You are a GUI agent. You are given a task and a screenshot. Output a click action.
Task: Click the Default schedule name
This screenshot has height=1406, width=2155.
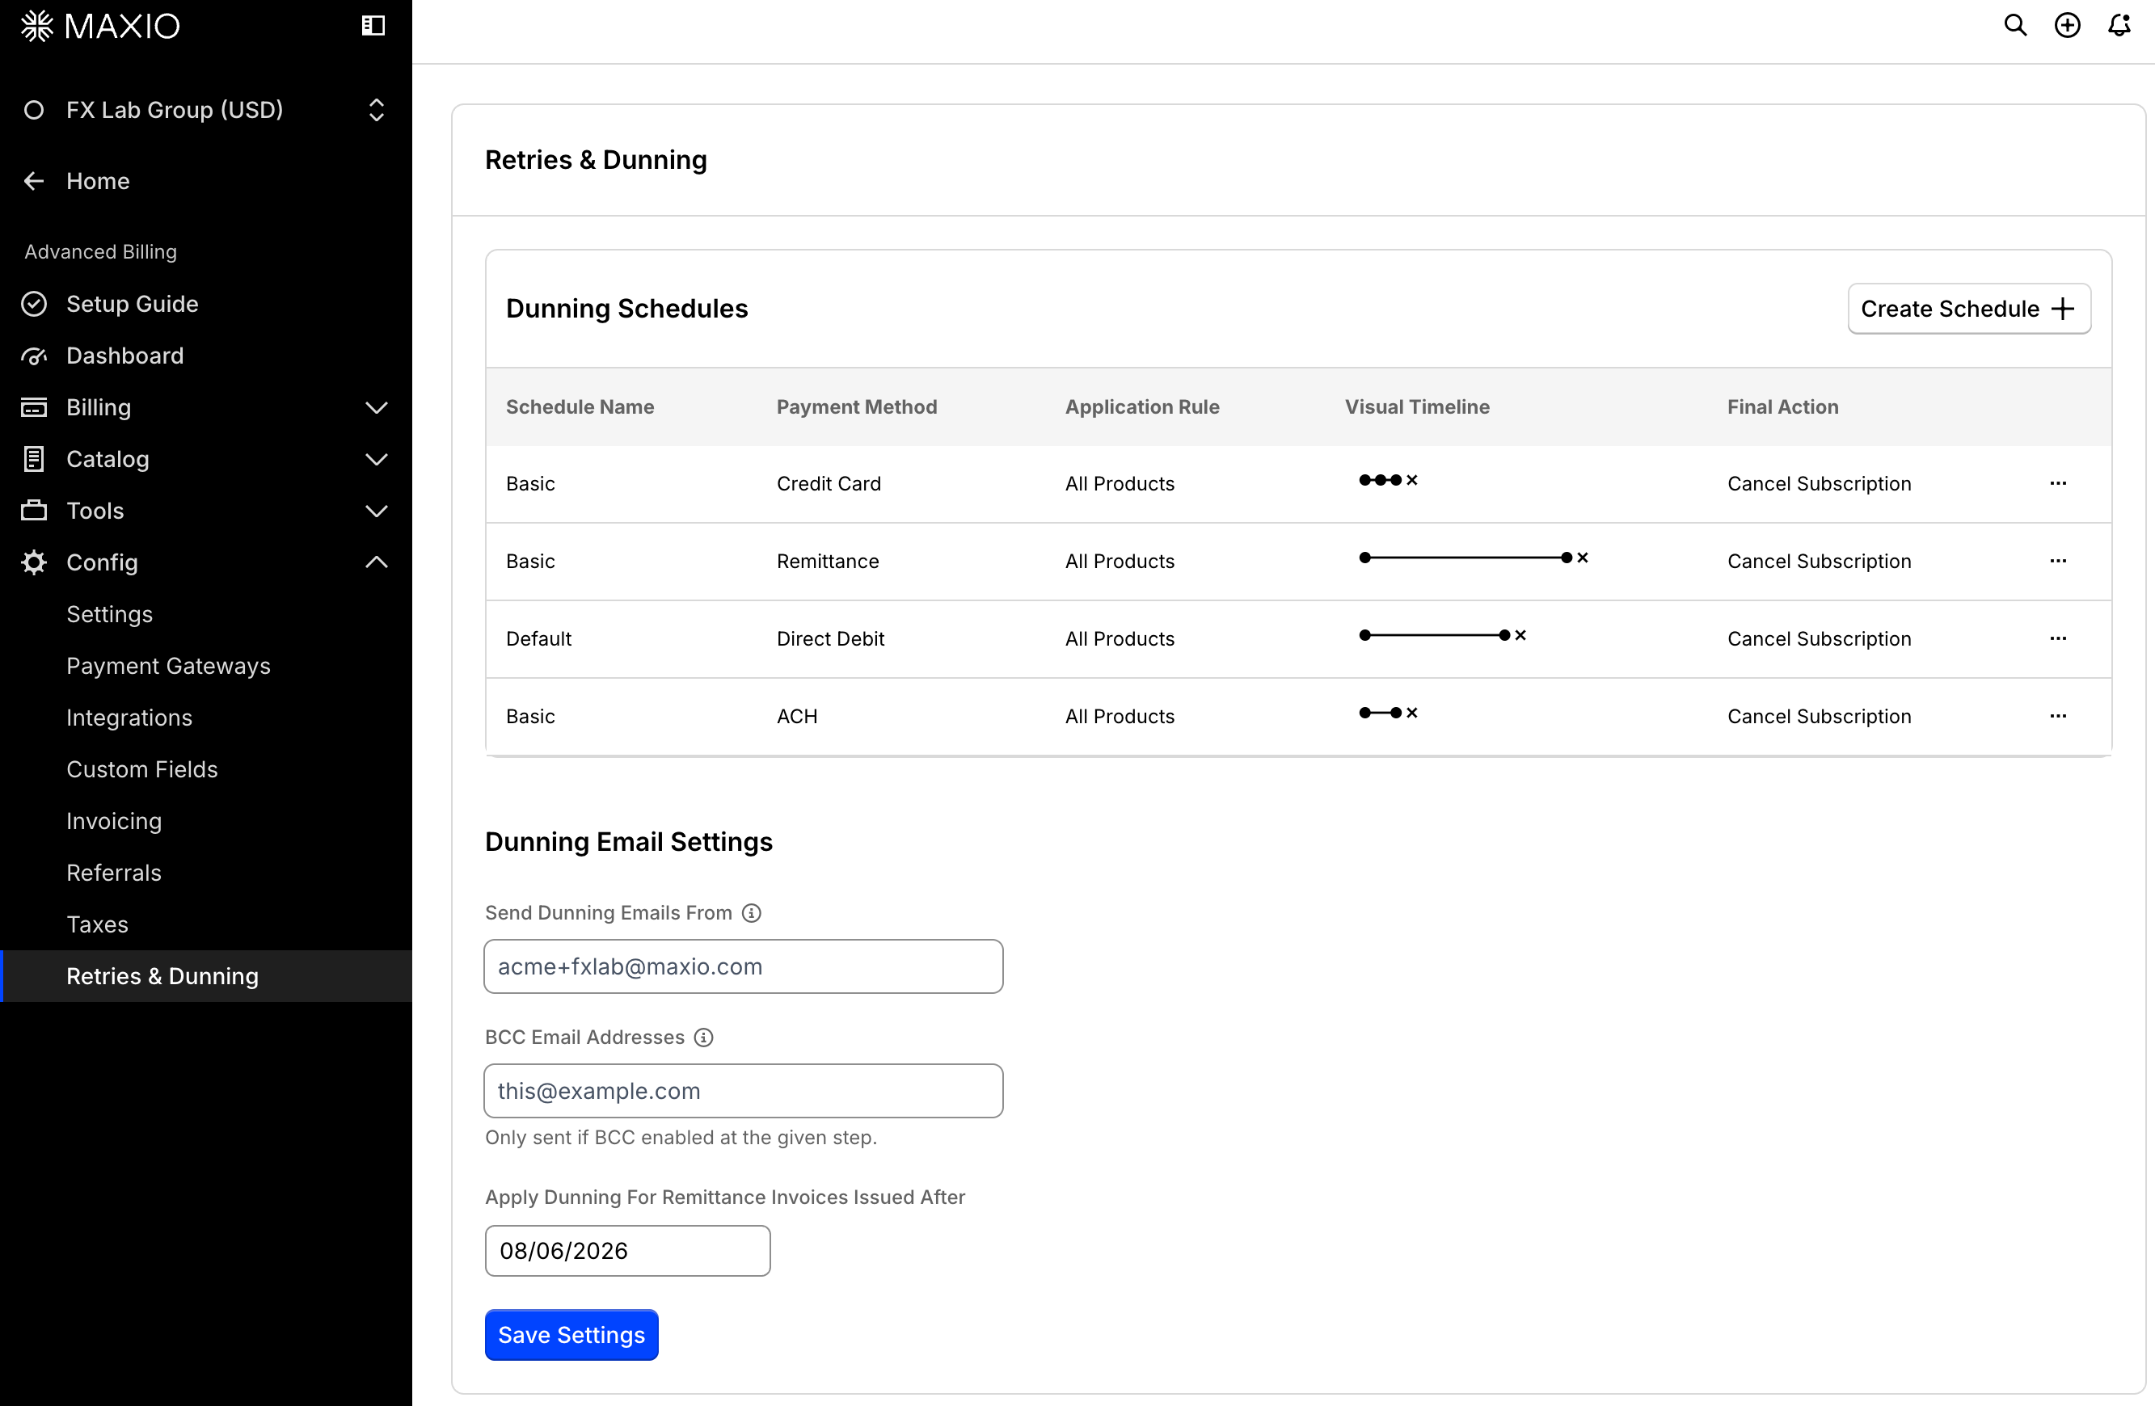tap(538, 639)
